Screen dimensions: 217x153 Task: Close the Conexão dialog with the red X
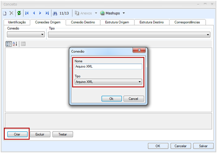[139, 50]
